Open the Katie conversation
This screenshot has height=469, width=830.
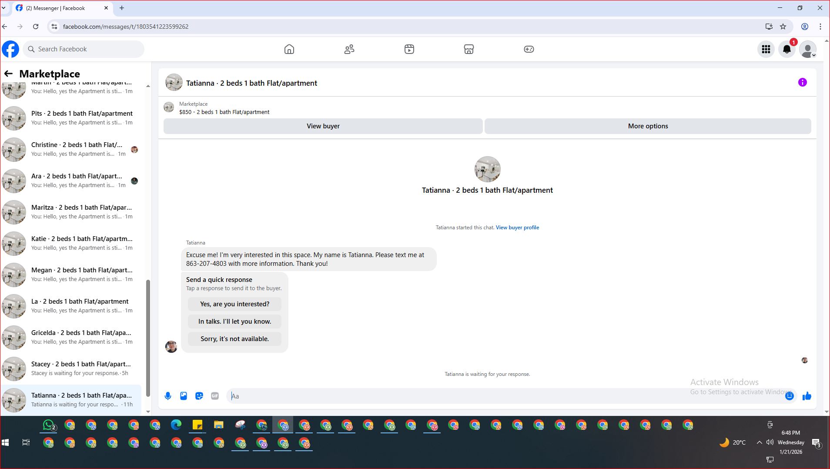click(x=71, y=243)
